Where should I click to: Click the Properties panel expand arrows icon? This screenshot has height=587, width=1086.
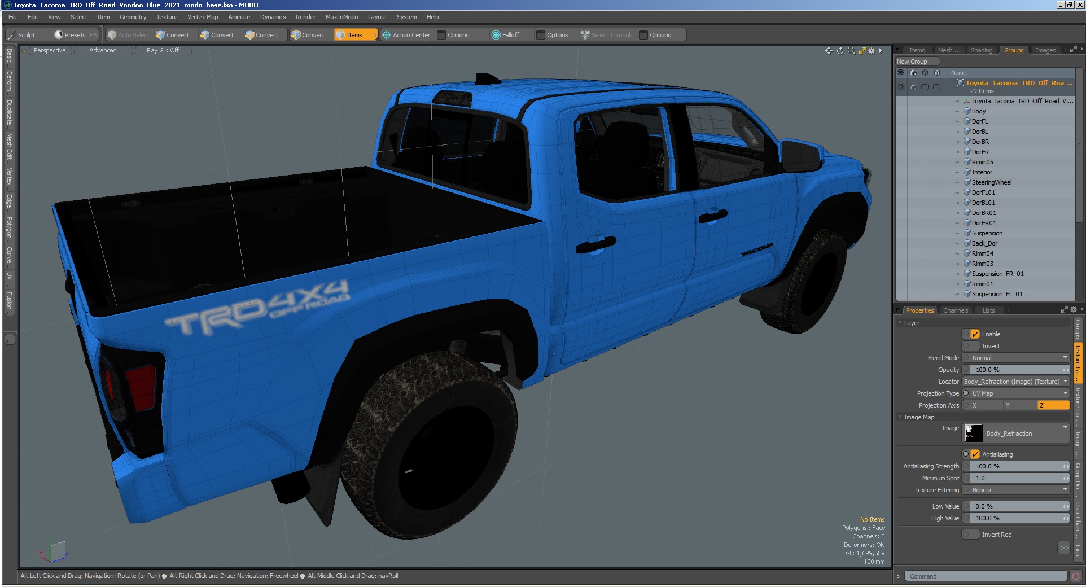pyautogui.click(x=1064, y=309)
